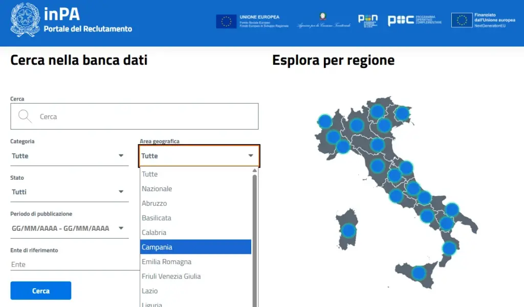Select Friuli Venezia Giulia option
Image resolution: width=524 pixels, height=307 pixels.
tap(195, 276)
